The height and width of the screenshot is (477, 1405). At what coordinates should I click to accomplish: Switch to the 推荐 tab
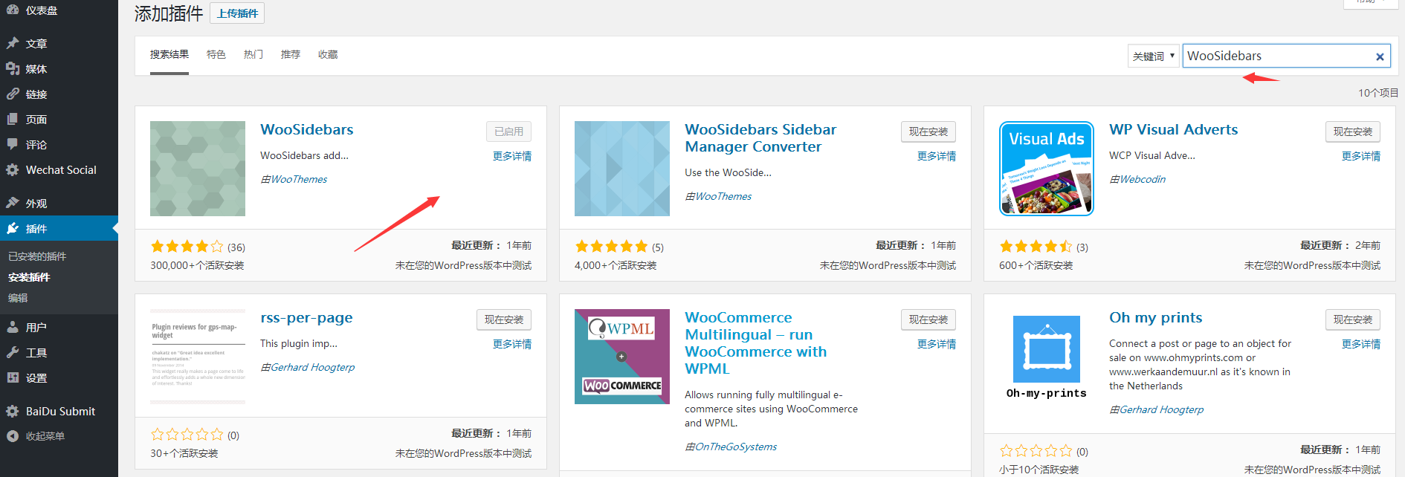(291, 54)
